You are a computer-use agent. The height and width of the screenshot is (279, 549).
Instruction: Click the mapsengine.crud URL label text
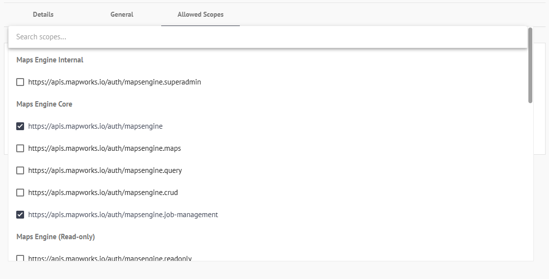103,193
